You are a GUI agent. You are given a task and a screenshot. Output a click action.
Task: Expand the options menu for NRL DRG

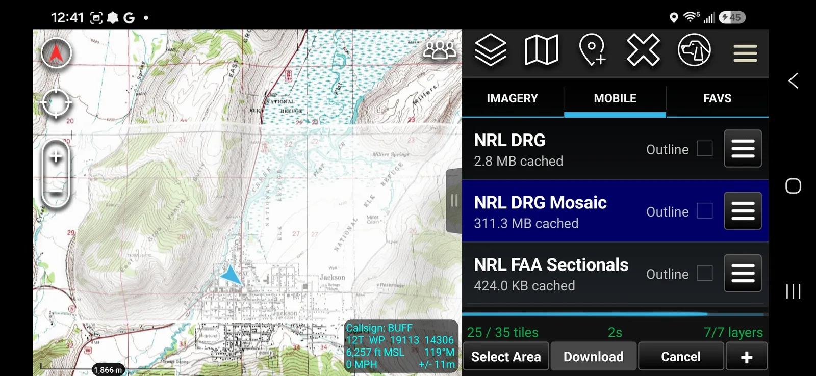coord(743,149)
